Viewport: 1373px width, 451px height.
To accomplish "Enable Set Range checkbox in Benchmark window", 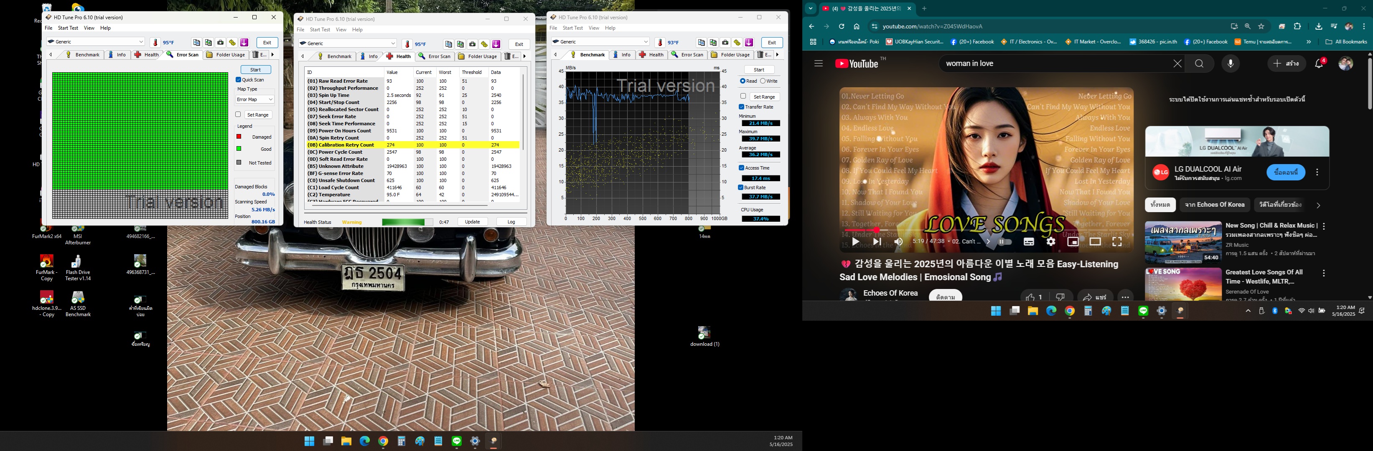I will pos(743,96).
